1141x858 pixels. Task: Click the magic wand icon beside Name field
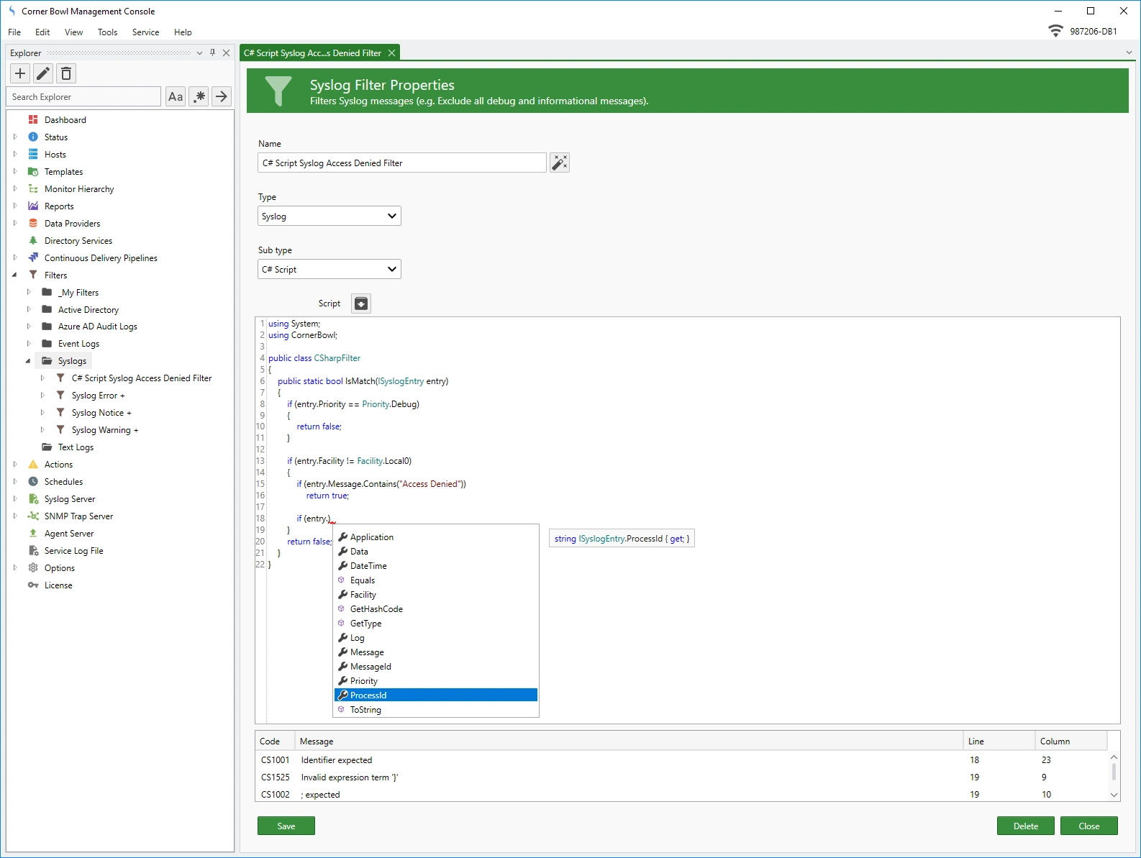[x=559, y=163]
